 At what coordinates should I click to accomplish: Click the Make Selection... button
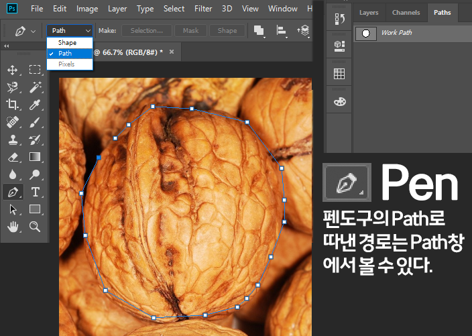tap(147, 31)
